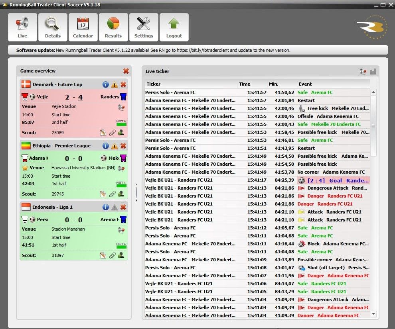Click the splitter handle between the two panels
This screenshot has height=329, width=395.
click(x=136, y=193)
